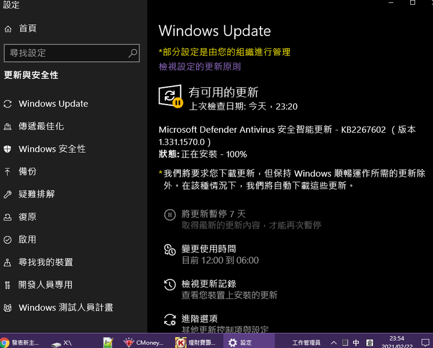Open 尋找我的裝置 page
Image resolution: width=433 pixels, height=348 pixels.
46,262
